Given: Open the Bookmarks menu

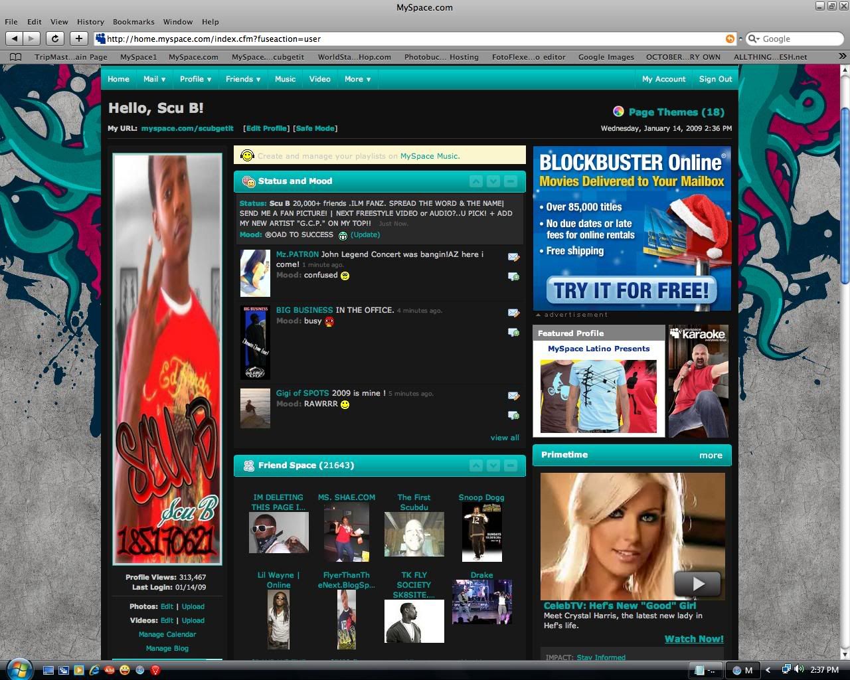Looking at the screenshot, I should pyautogui.click(x=133, y=21).
